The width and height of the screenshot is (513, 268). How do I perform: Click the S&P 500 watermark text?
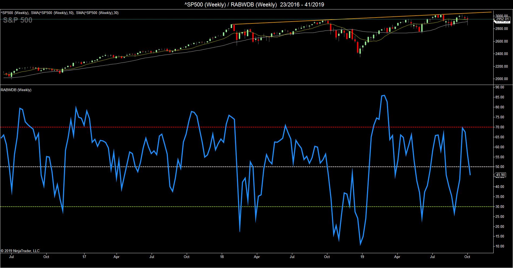point(18,20)
